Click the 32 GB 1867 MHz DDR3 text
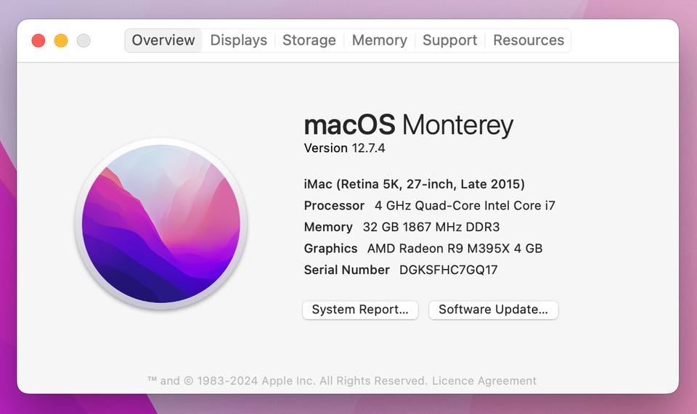The width and height of the screenshot is (697, 414). click(431, 227)
